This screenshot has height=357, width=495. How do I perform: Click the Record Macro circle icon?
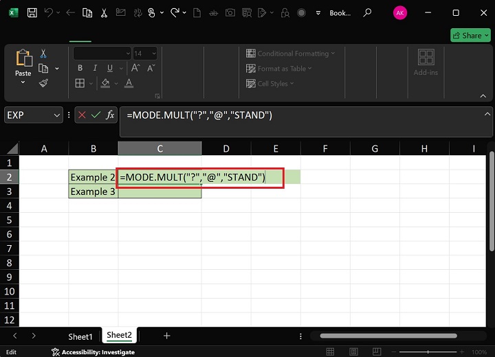[x=302, y=13]
